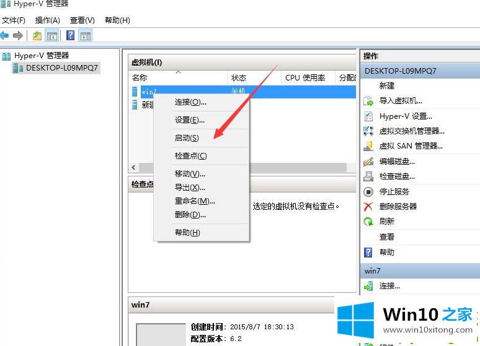
Task: Open Import Virtual Machine (导入虚拟机) action
Action: click(400, 101)
